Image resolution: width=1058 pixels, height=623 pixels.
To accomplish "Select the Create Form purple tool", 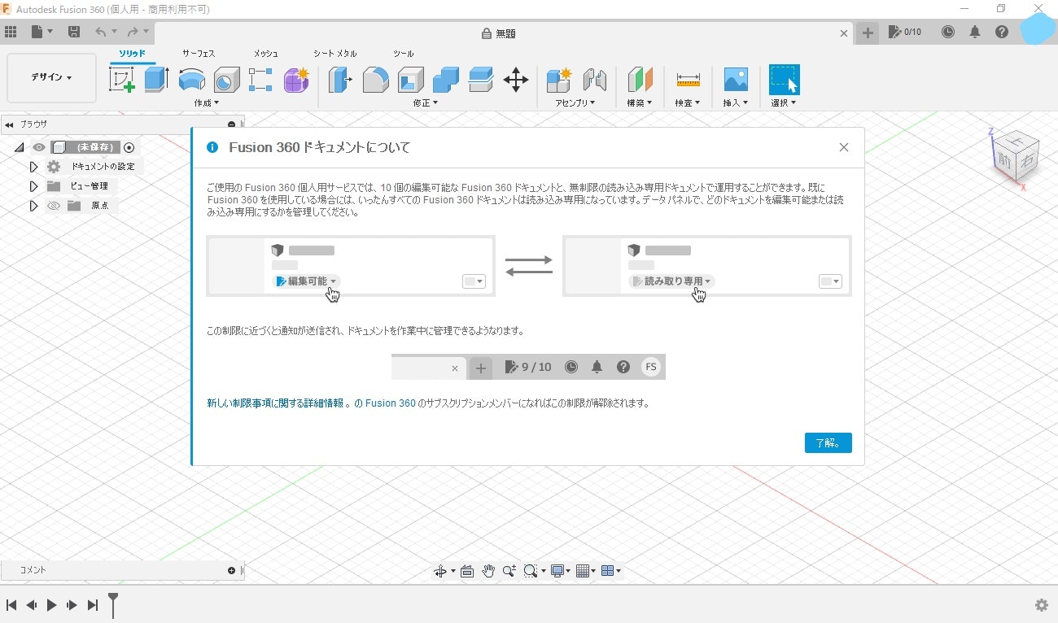I will pyautogui.click(x=296, y=80).
